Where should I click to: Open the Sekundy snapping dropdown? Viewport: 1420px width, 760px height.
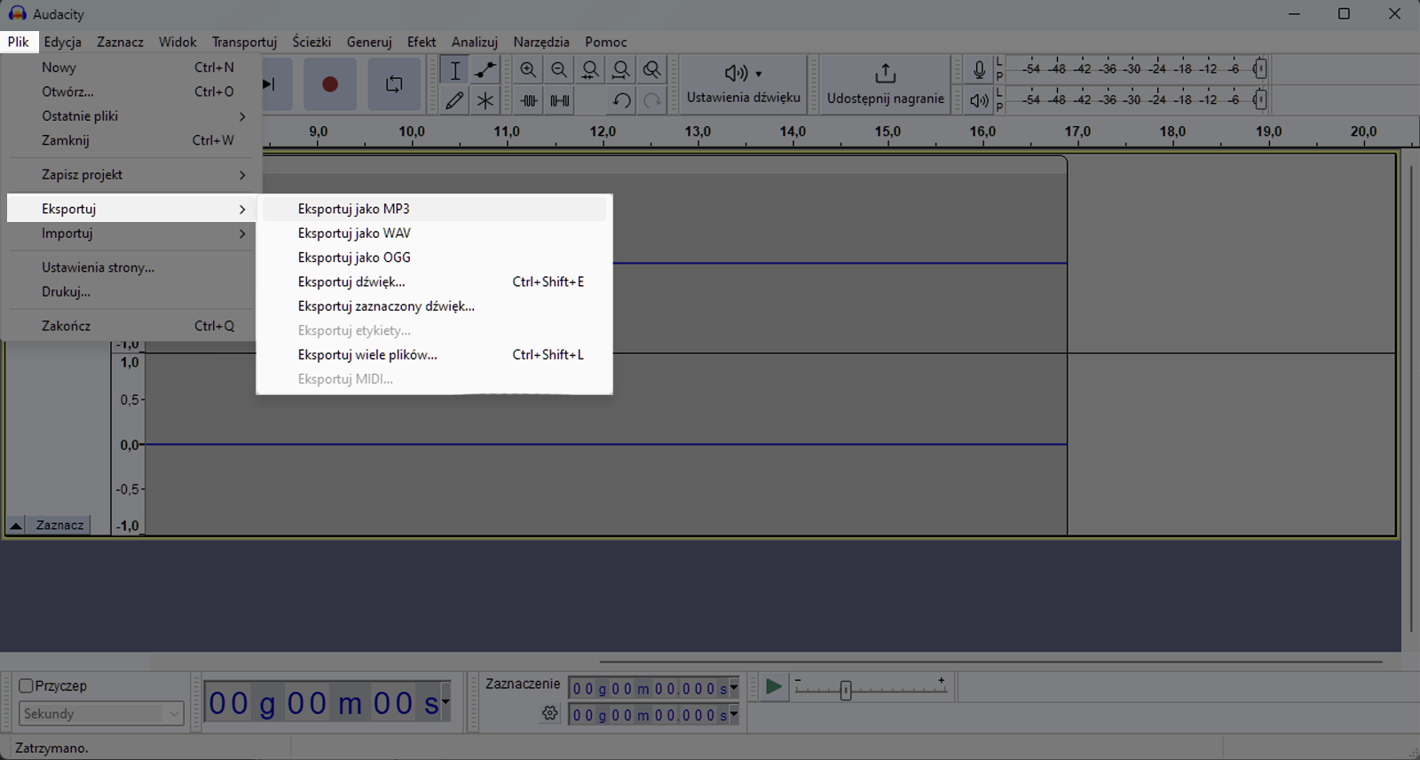(101, 714)
